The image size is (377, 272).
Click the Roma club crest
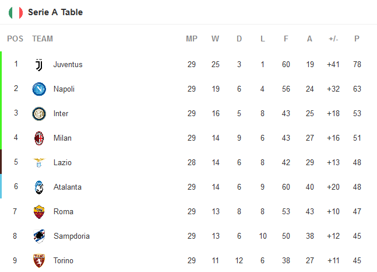click(39, 211)
